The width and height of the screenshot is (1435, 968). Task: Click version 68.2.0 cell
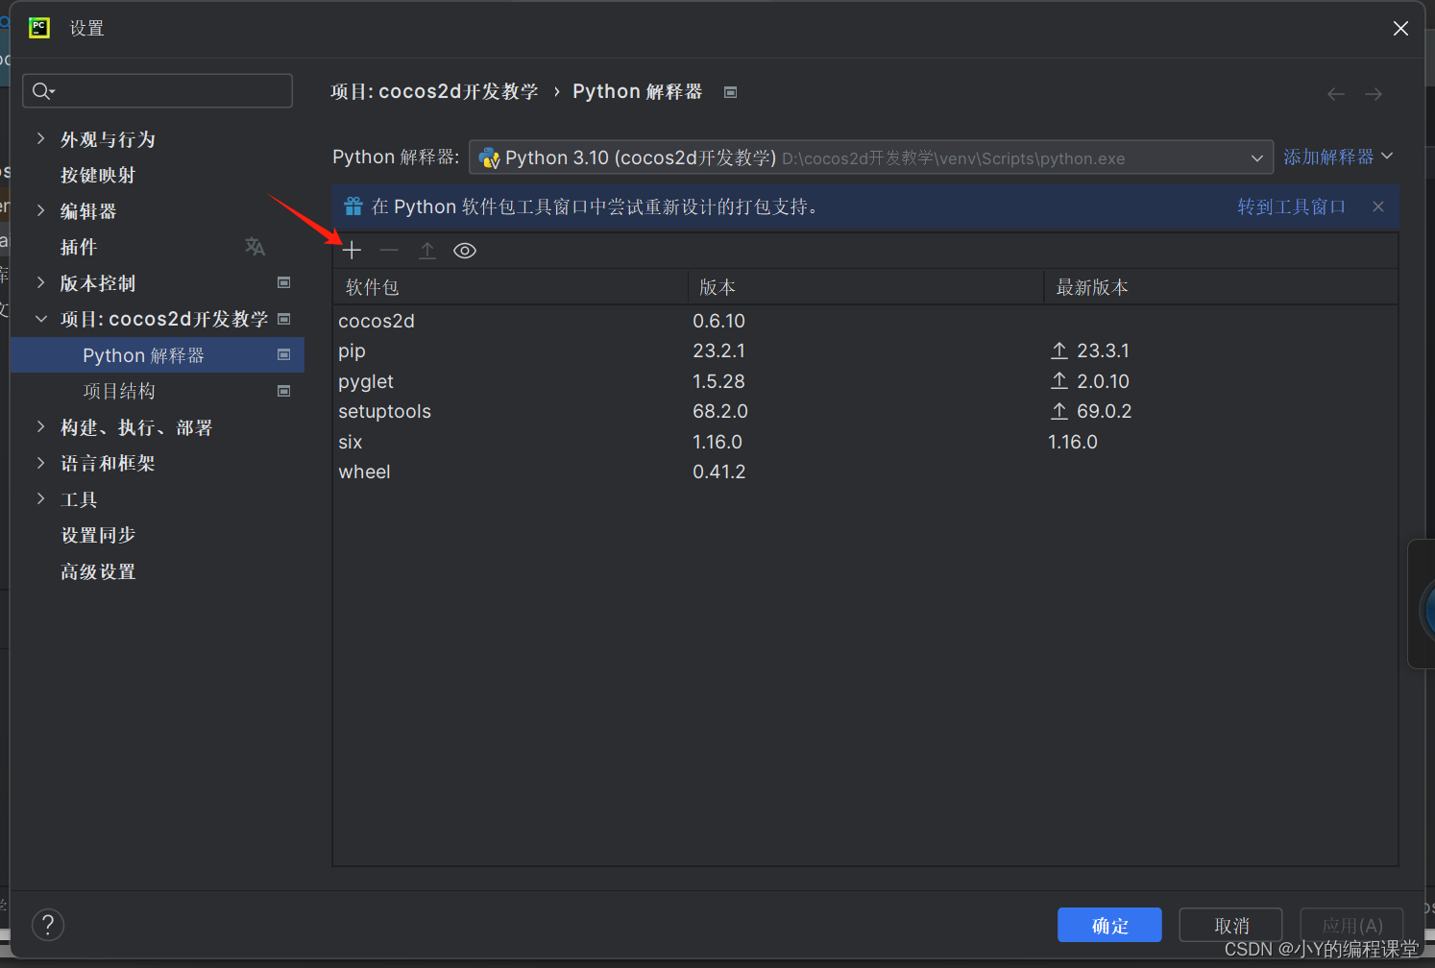(720, 411)
